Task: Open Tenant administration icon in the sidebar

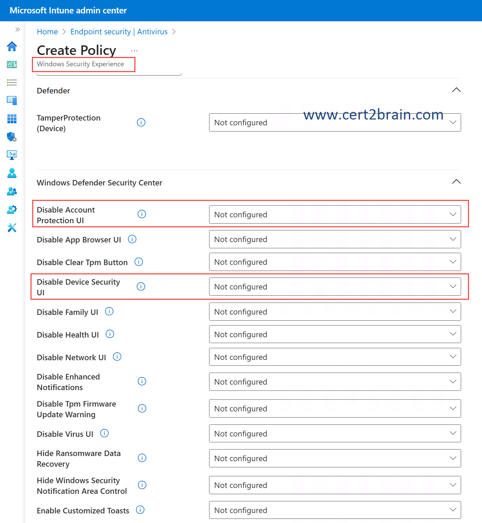Action: click(12, 209)
